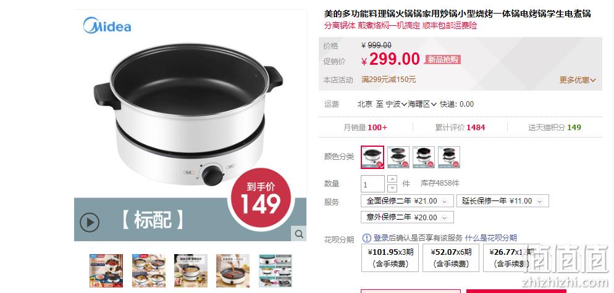Pick the fourth color option thumbnail
The width and height of the screenshot is (614, 293).
click(x=448, y=157)
